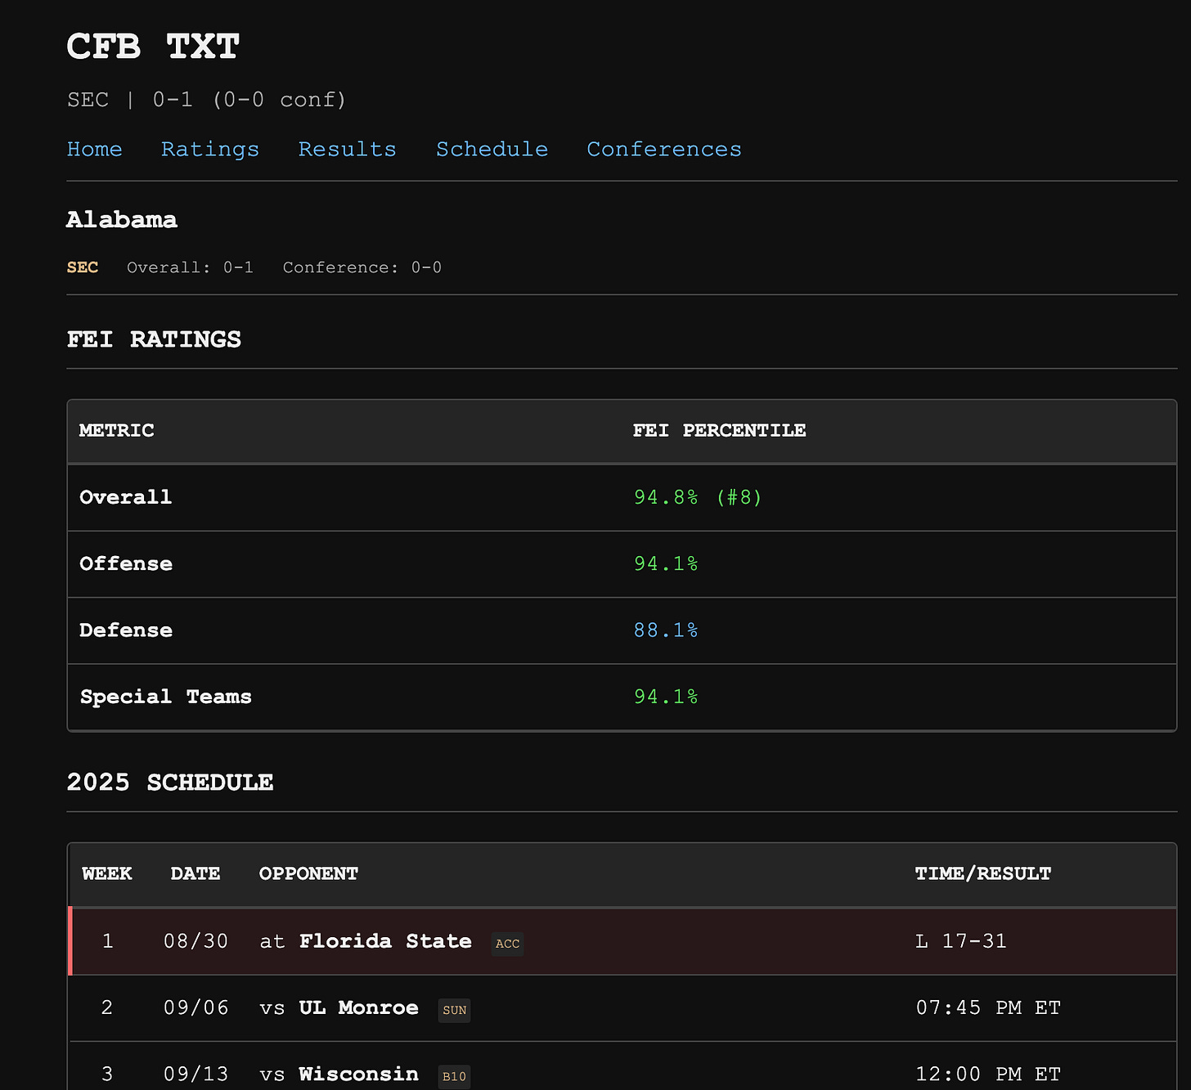
Task: Click the WEEK column header
Action: coord(106,873)
